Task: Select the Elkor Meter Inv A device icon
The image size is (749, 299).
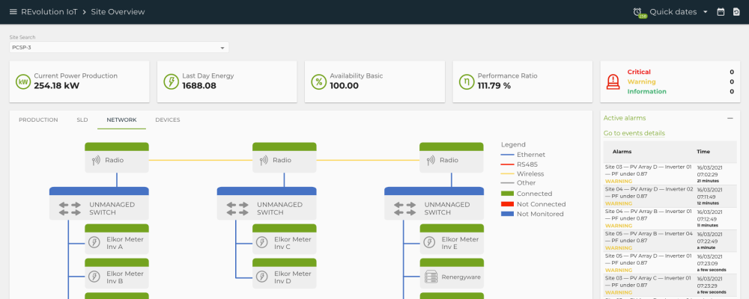Action: pyautogui.click(x=94, y=243)
